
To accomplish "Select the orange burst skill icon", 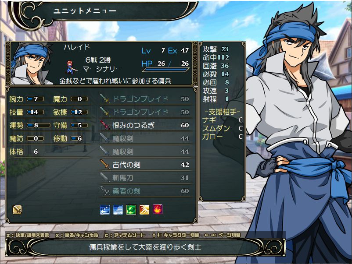I will pos(144,210).
